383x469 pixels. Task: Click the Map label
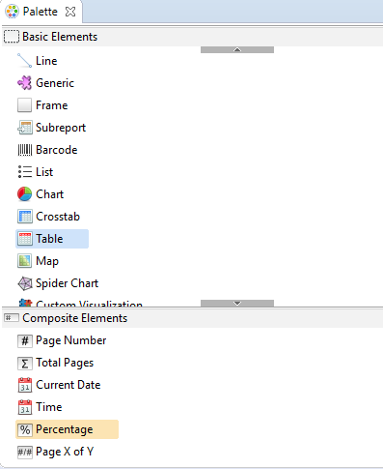[47, 261]
